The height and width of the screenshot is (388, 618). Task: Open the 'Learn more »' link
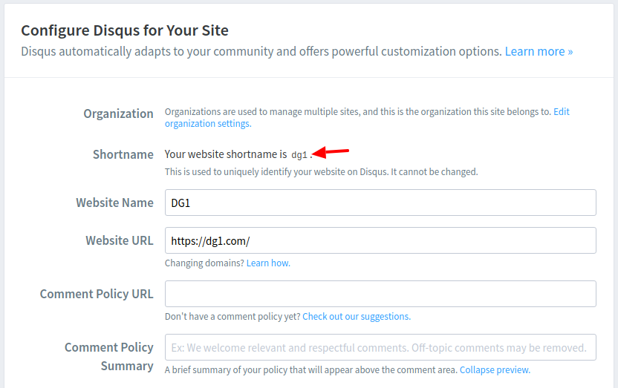(x=539, y=51)
